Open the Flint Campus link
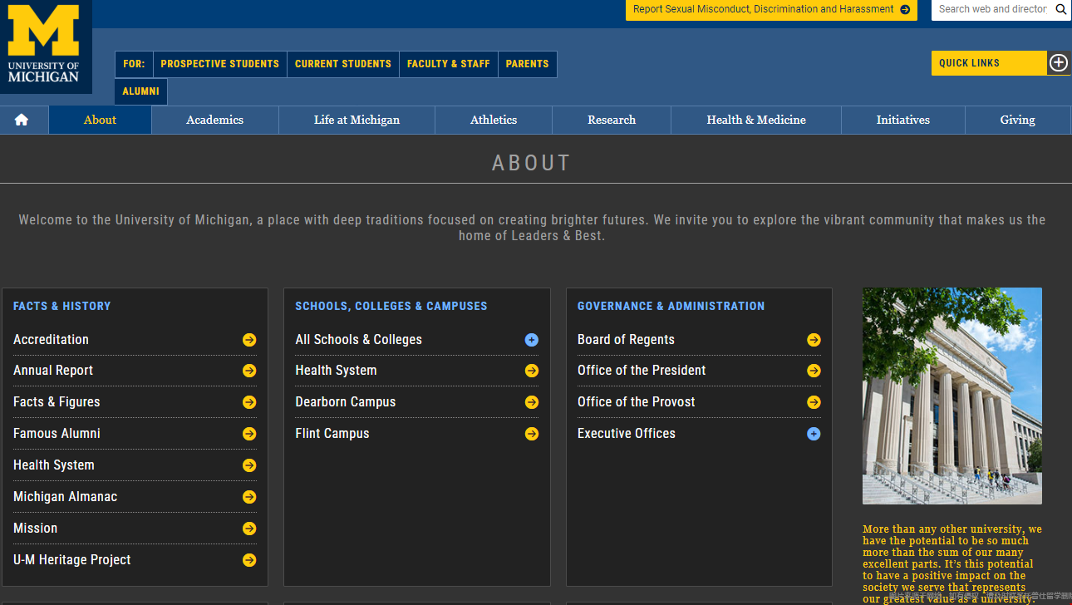 (x=332, y=434)
